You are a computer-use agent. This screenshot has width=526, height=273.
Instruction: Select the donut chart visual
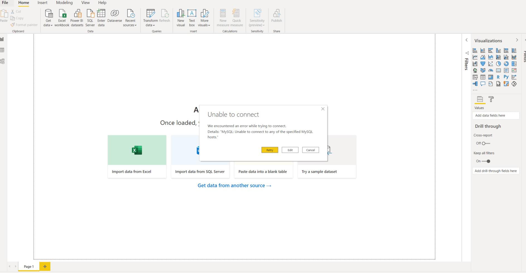click(506, 64)
